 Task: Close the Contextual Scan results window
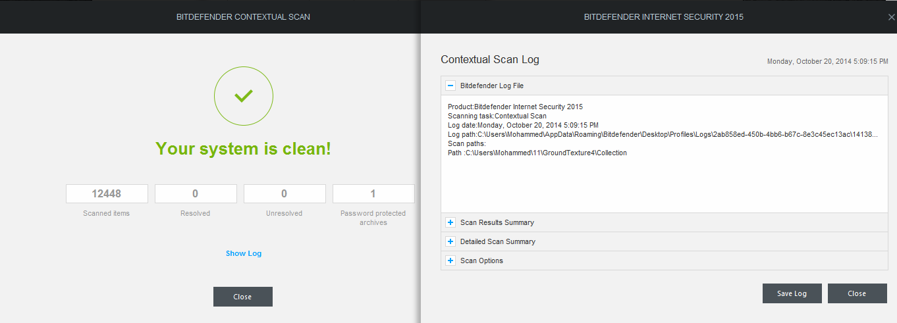(242, 297)
